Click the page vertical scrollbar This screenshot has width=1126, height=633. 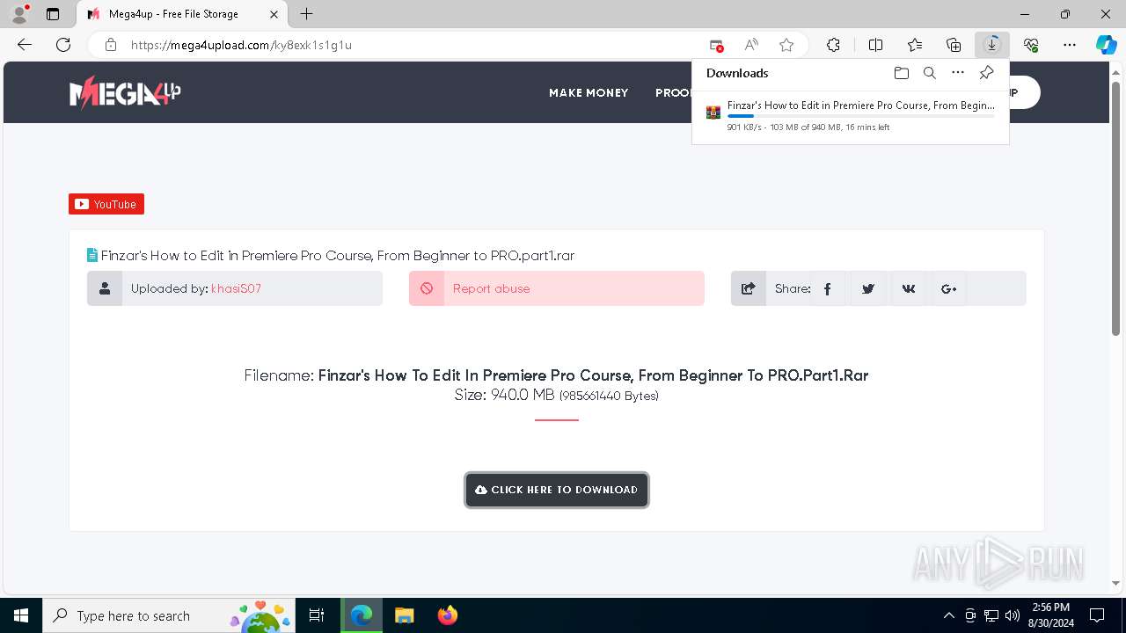(x=1115, y=207)
